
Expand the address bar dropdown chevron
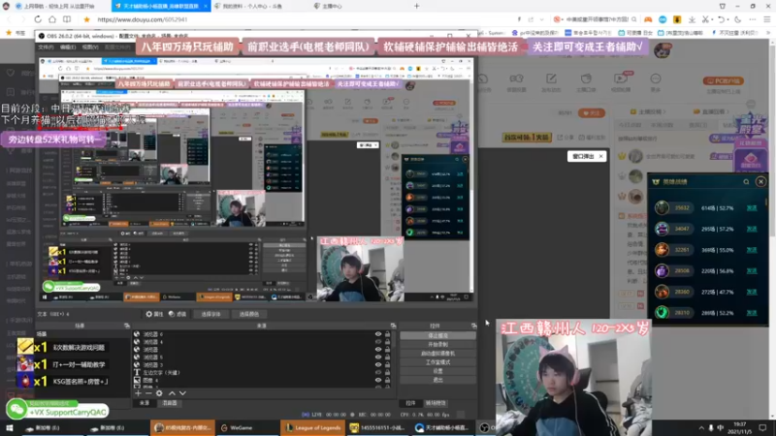[x=542, y=19]
